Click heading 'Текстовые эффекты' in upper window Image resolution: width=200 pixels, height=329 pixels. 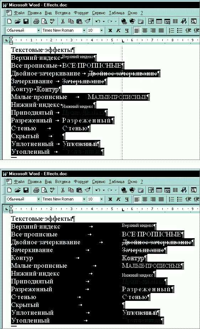(41, 50)
